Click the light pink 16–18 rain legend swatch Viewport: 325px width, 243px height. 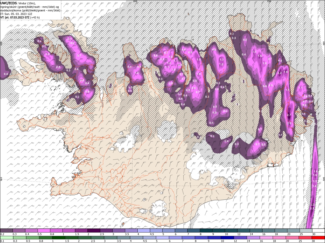pos(266,238)
